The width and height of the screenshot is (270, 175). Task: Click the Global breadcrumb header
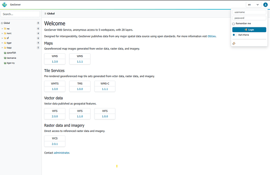51,14
